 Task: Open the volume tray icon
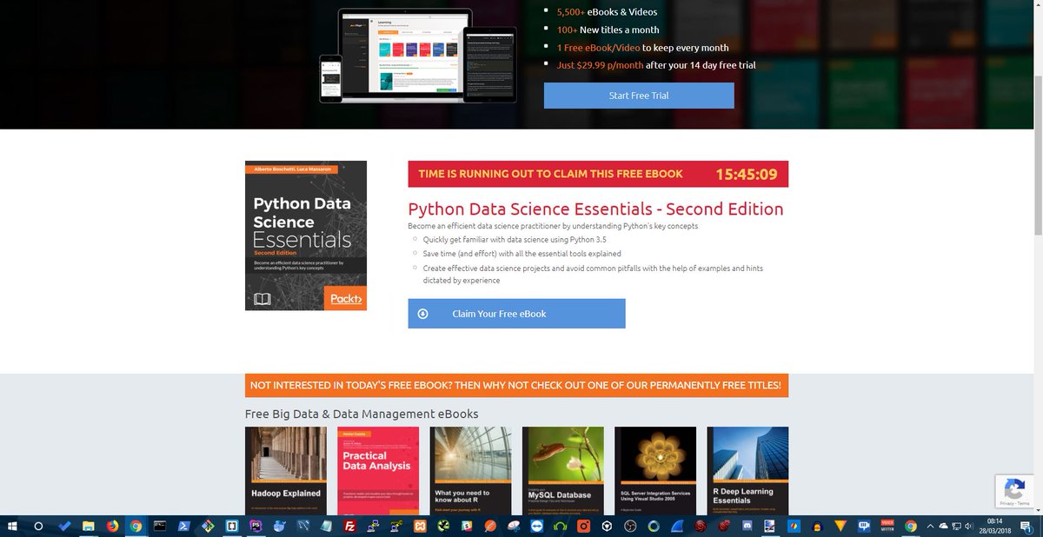click(969, 527)
